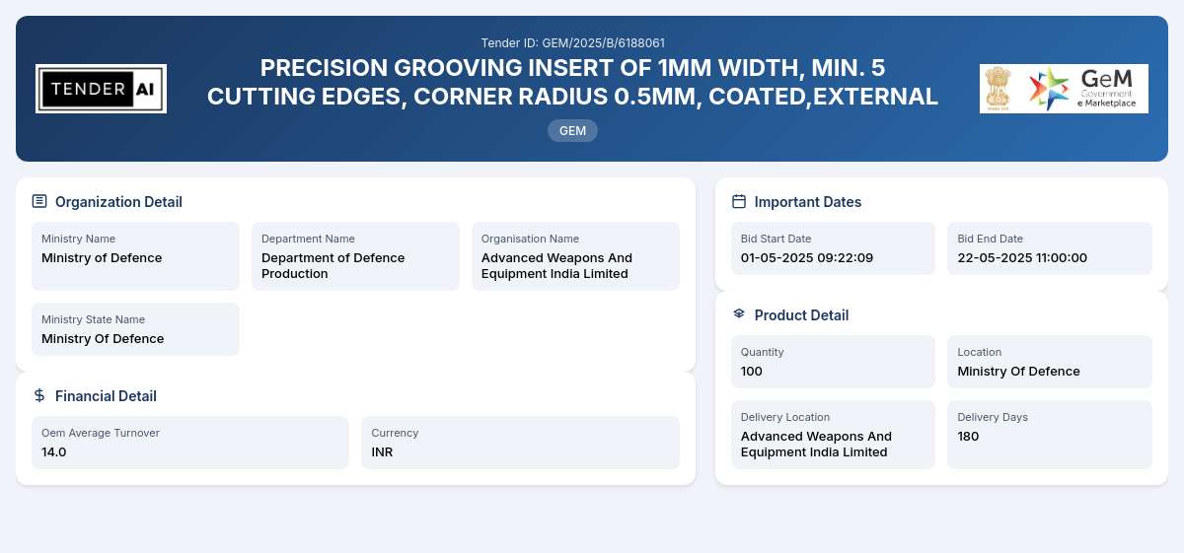
Task: Click Bid End Date 22-05-2025 11:00:00
Action: [x=1022, y=258]
